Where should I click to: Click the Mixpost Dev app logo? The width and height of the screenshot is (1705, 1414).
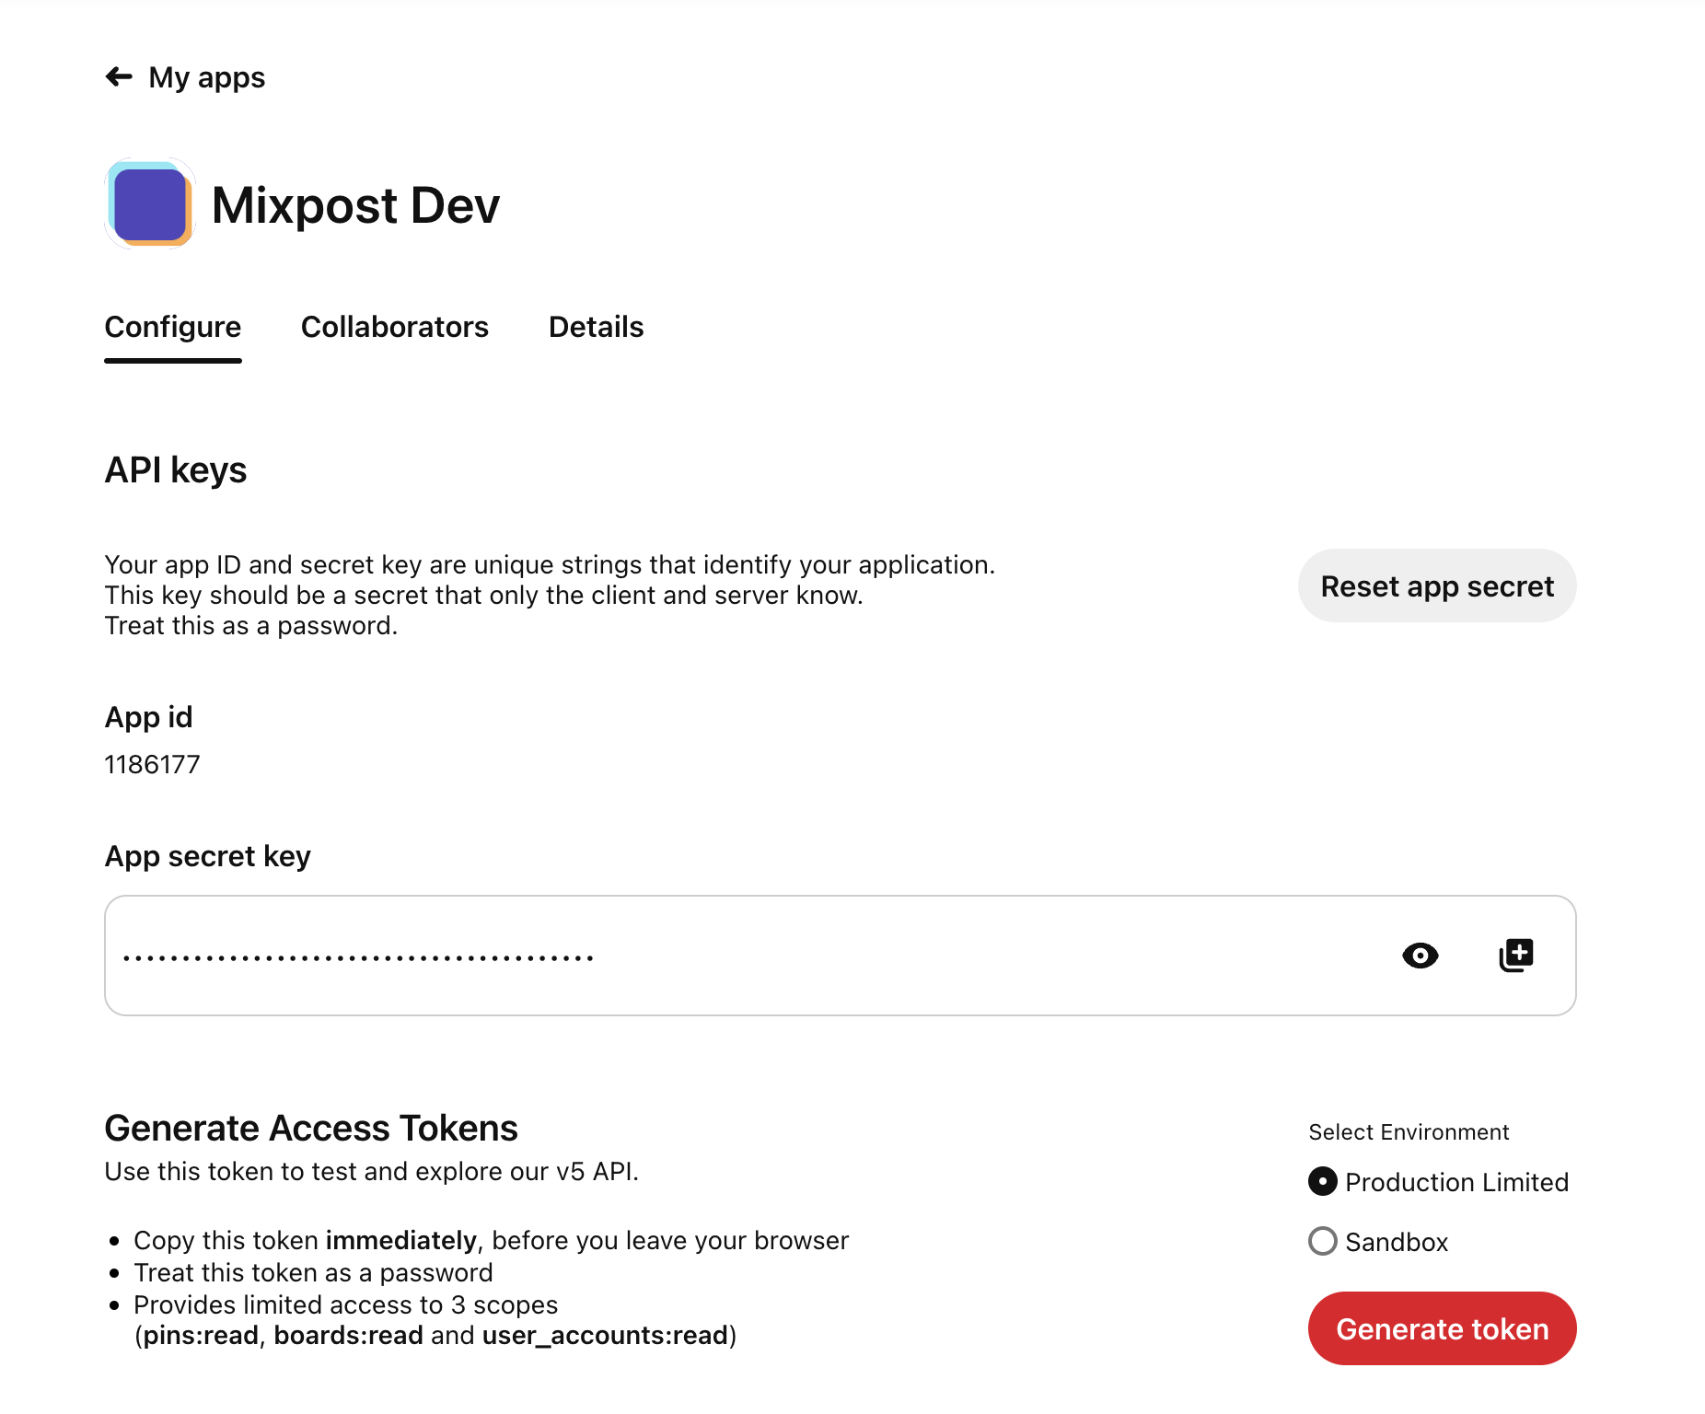click(x=150, y=203)
